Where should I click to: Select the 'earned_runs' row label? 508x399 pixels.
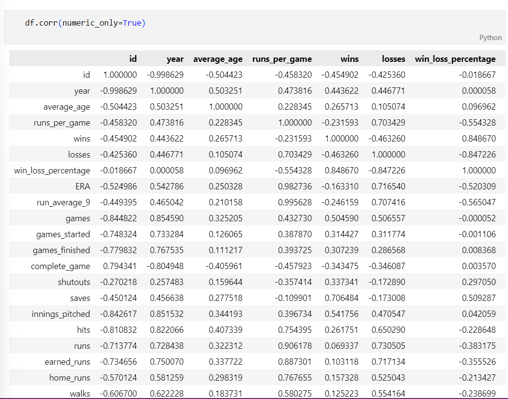68,362
